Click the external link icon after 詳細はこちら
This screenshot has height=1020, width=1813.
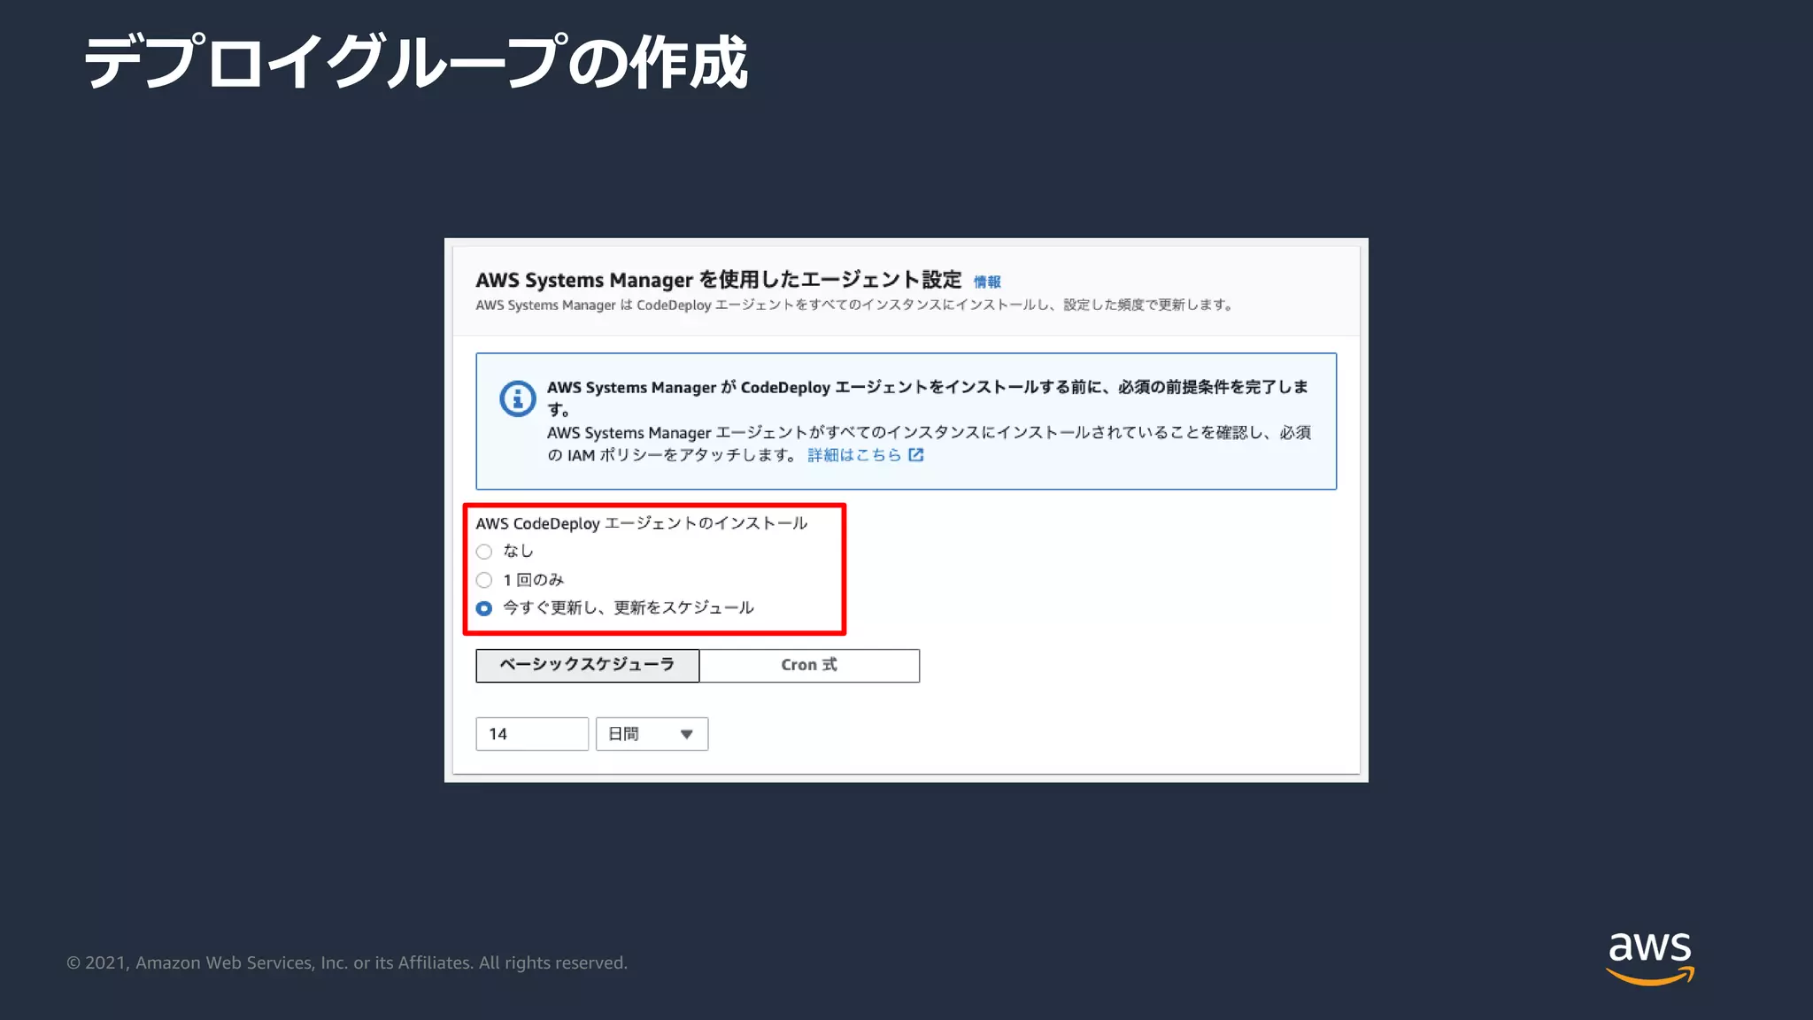[x=916, y=455]
